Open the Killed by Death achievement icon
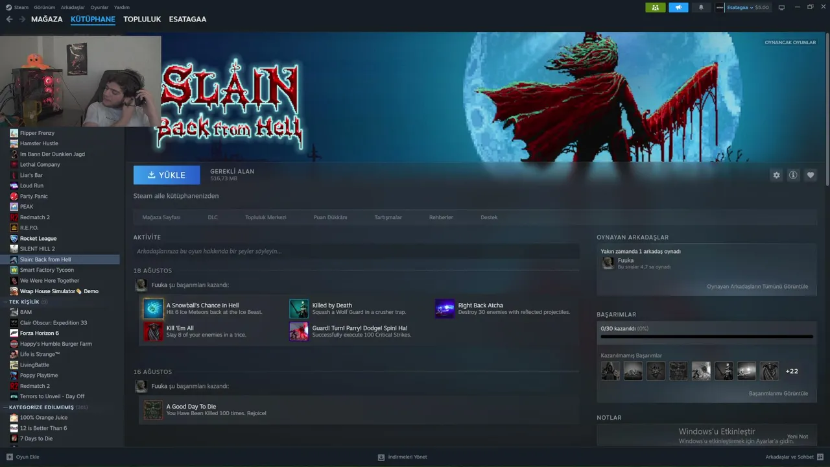The height and width of the screenshot is (467, 830). pyautogui.click(x=299, y=309)
